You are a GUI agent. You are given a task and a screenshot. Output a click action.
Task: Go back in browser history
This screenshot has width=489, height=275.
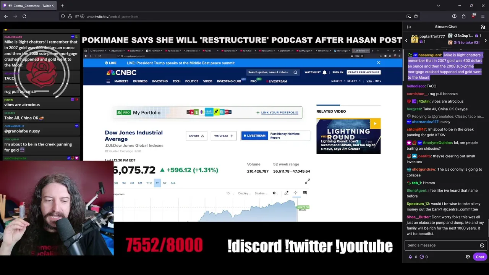[6, 16]
